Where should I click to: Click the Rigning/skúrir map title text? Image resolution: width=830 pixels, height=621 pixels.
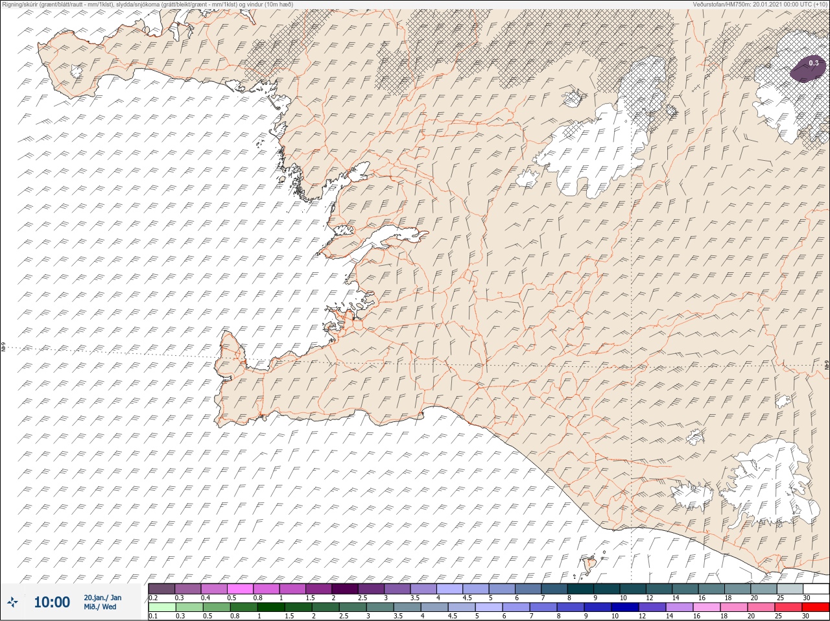(x=147, y=4)
